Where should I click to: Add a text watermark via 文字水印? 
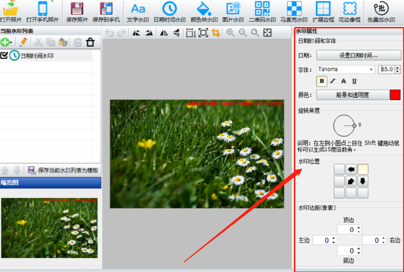pyautogui.click(x=138, y=12)
